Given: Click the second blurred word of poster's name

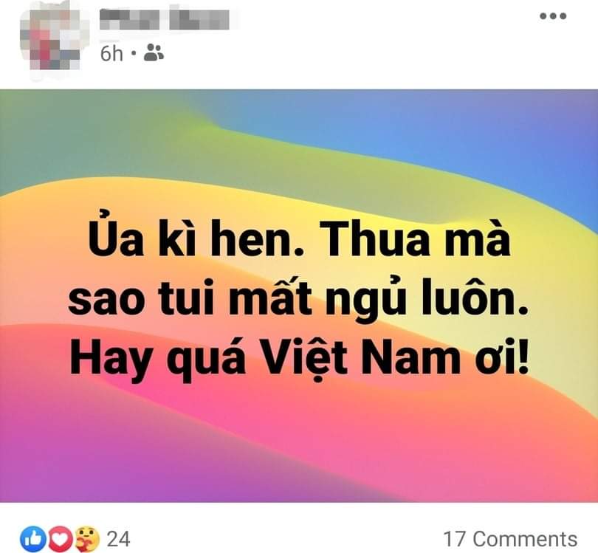Looking at the screenshot, I should 199,20.
